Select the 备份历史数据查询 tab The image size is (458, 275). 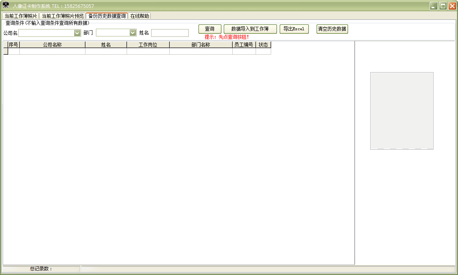coord(107,16)
